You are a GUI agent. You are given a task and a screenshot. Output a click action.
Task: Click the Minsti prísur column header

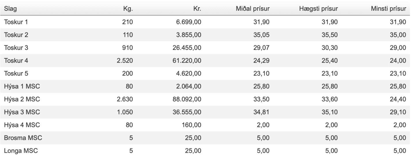pyautogui.click(x=389, y=9)
